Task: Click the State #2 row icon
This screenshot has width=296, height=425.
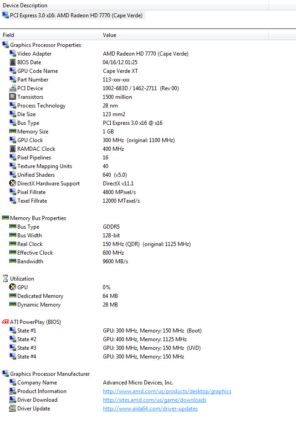Action: point(13,339)
